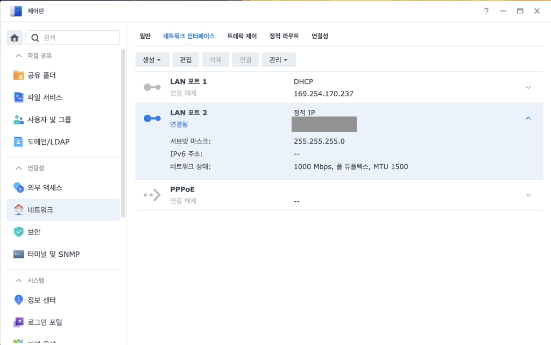Select the 네트워크 인터페이스 tab
The width and height of the screenshot is (551, 345).
pyautogui.click(x=189, y=36)
